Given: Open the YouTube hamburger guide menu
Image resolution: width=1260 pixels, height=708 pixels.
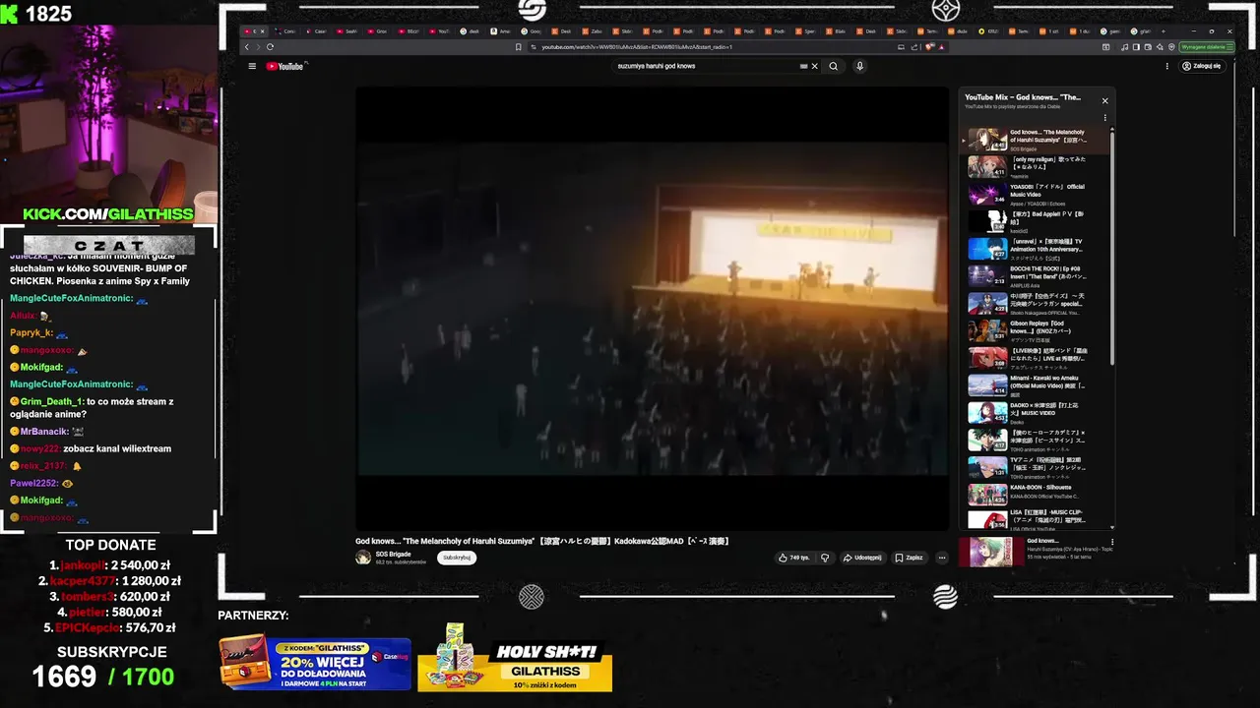Looking at the screenshot, I should point(252,66).
